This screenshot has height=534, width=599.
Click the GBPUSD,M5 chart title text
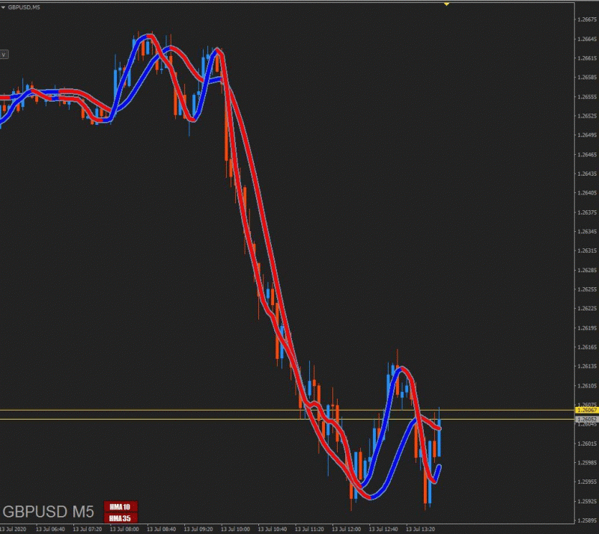click(x=24, y=7)
